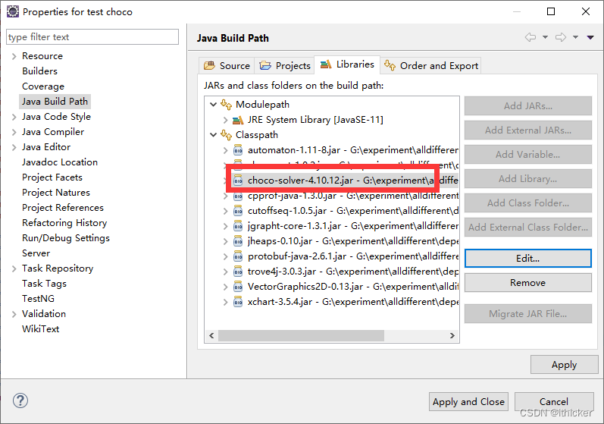Click the back navigation arrow icon
The height and width of the screenshot is (424, 604).
click(530, 37)
